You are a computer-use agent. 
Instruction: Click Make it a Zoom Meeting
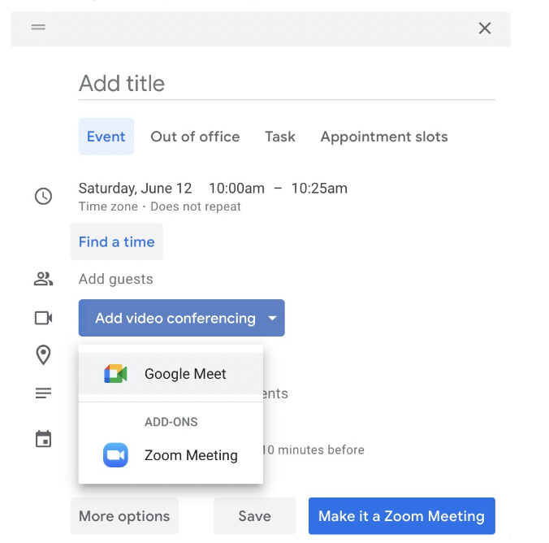point(401,515)
